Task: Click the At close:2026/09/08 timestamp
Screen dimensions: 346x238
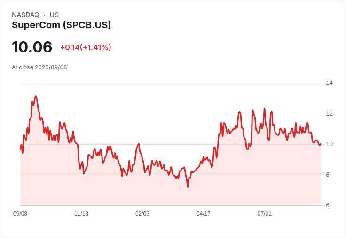Action: coord(39,67)
